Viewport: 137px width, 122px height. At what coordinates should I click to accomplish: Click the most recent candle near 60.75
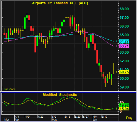(114, 69)
